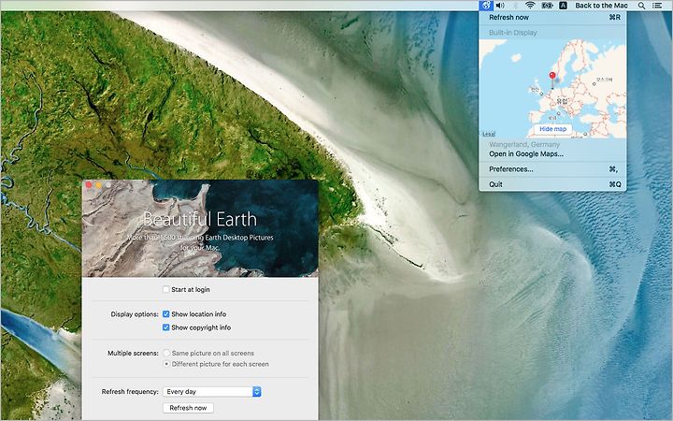Open the Bluetooth icon in menu bar

[x=515, y=6]
